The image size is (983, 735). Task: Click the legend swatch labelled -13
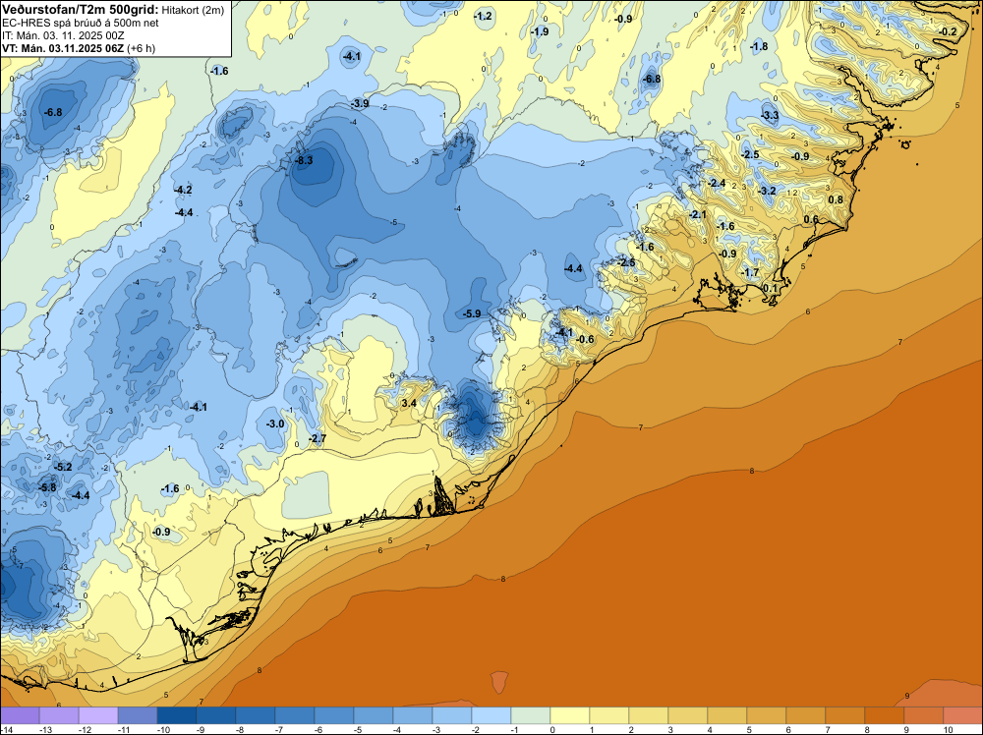point(59,715)
